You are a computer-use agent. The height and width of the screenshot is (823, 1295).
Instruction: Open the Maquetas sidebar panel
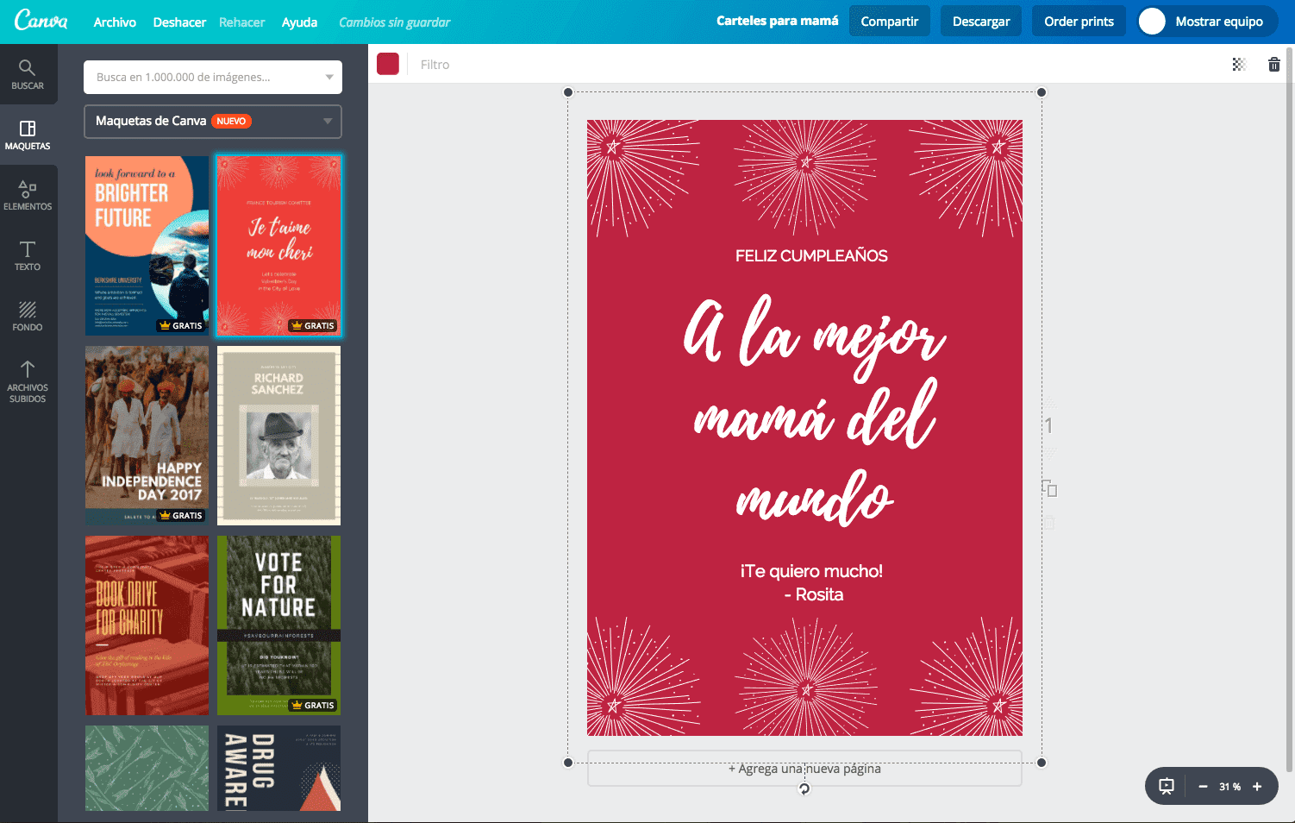(x=28, y=135)
